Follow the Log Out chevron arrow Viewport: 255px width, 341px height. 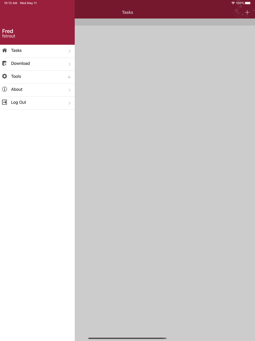coord(70,103)
